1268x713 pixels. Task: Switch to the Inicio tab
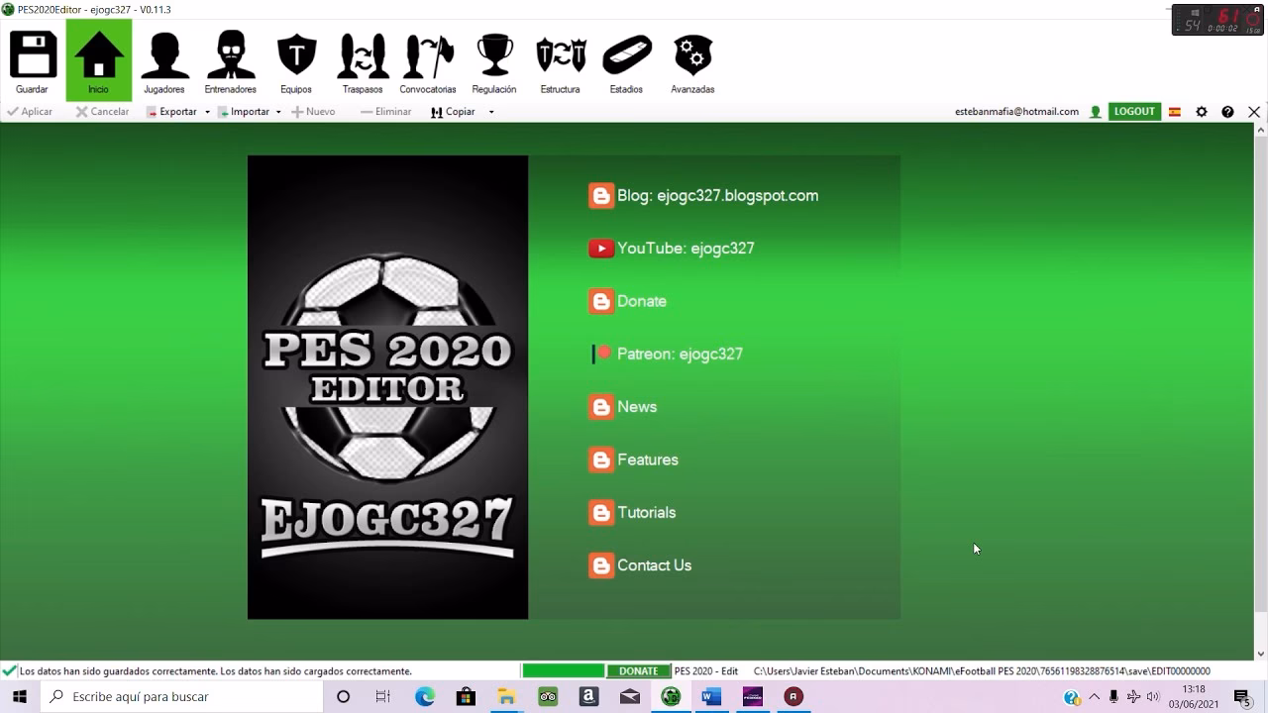pyautogui.click(x=97, y=61)
